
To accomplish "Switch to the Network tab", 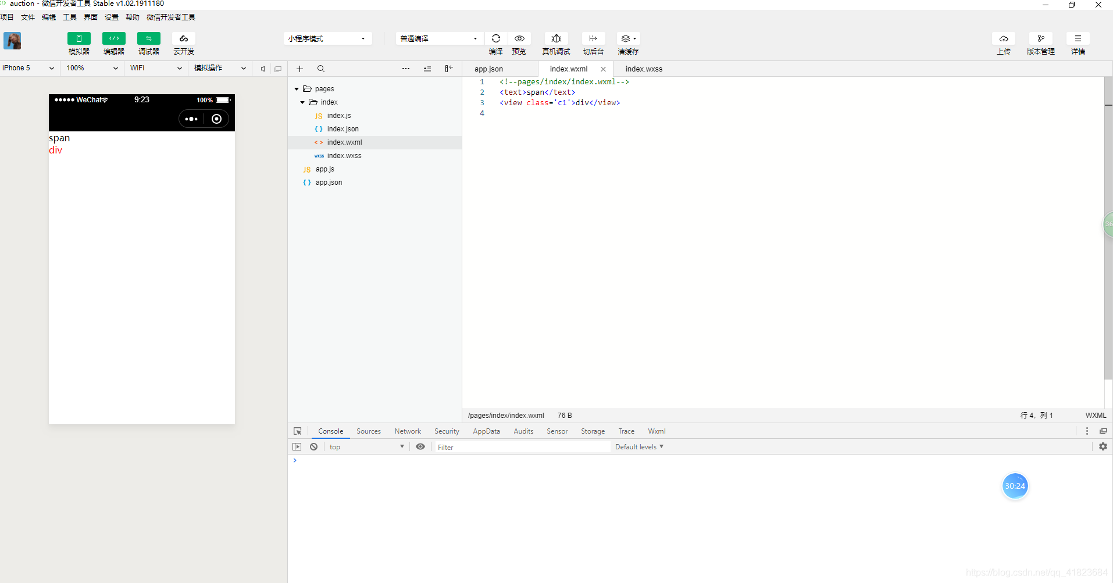I will (407, 431).
